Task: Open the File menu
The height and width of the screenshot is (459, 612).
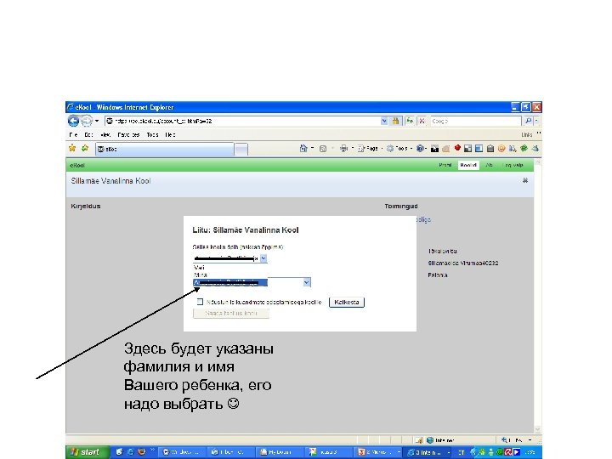Action: [x=73, y=134]
